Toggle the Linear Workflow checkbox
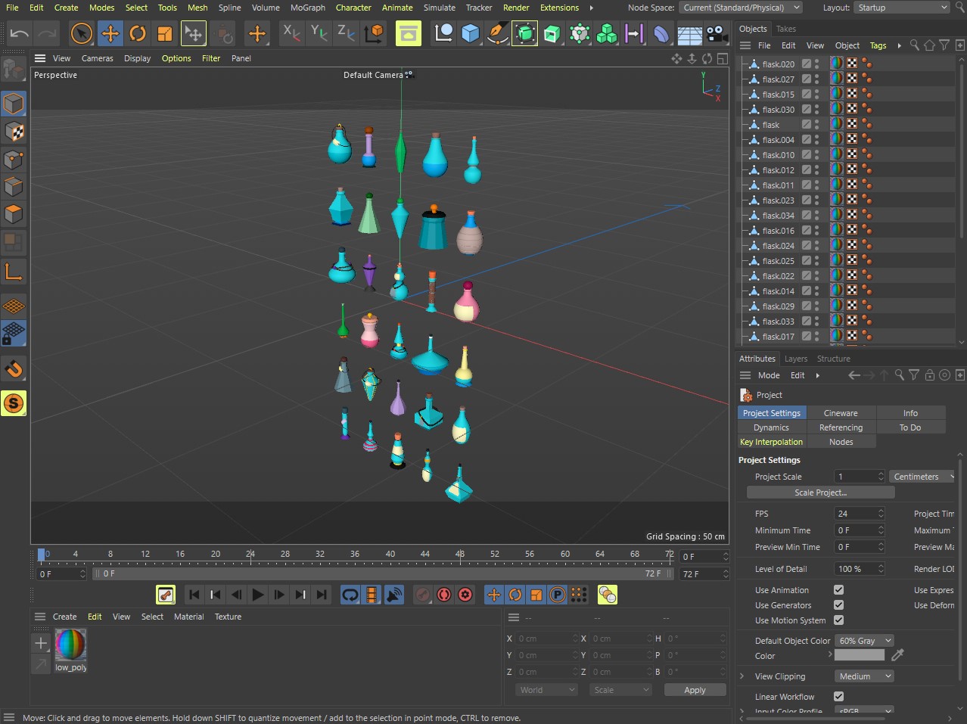 click(838, 697)
